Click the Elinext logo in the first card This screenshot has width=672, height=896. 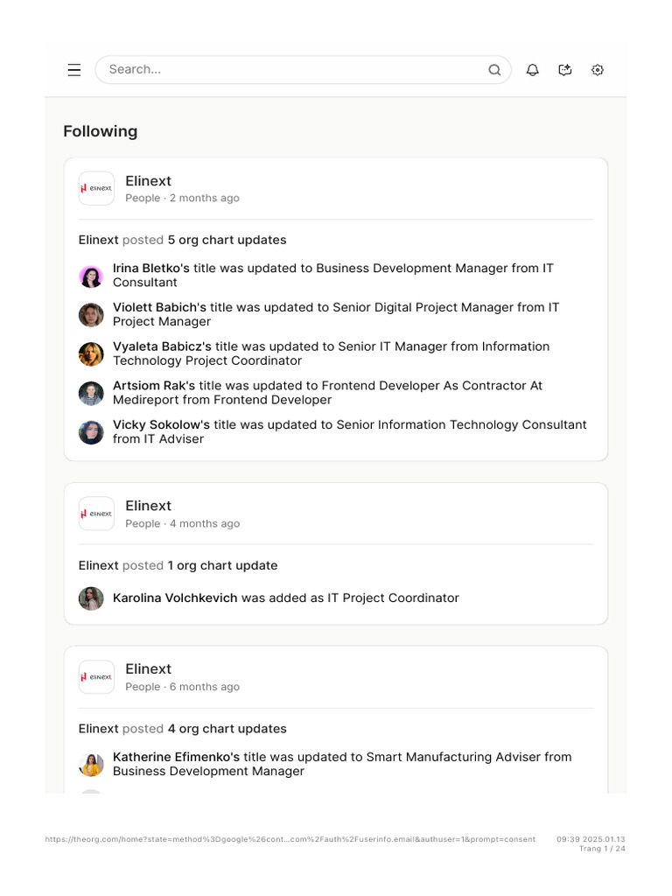[x=96, y=188]
